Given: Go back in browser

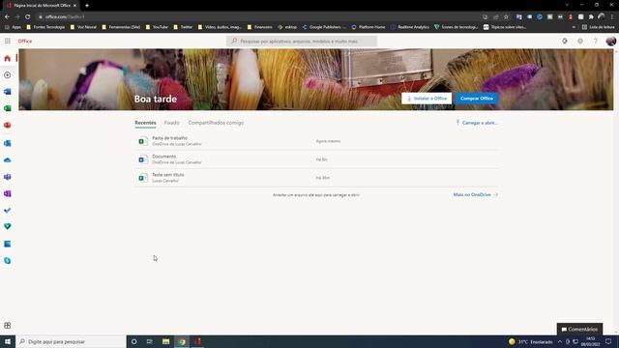Looking at the screenshot, I should pos(7,17).
